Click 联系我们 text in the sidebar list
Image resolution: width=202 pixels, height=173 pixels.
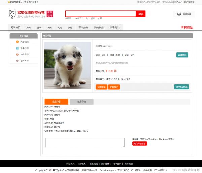(25, 48)
